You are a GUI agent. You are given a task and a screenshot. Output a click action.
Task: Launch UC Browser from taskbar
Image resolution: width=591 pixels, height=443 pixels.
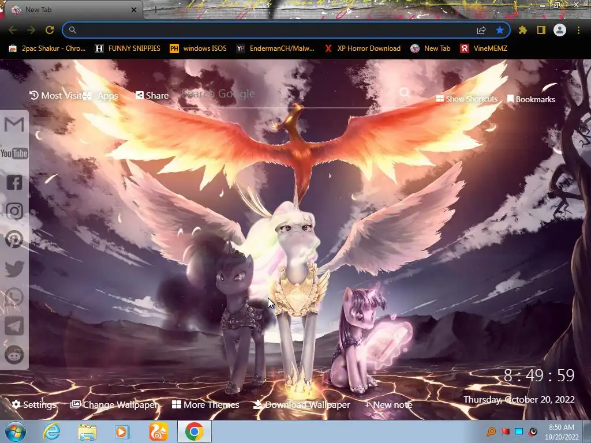[x=158, y=431]
